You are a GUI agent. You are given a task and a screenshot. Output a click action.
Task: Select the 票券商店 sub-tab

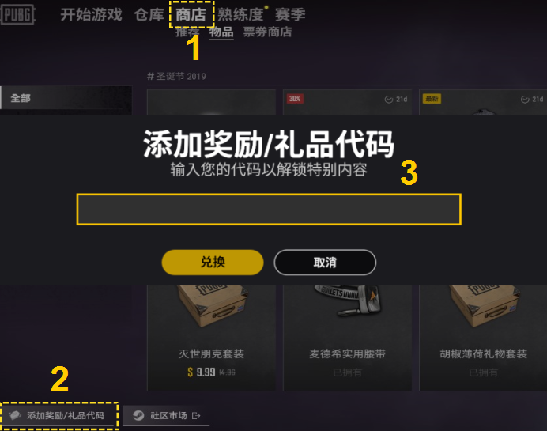(x=267, y=32)
